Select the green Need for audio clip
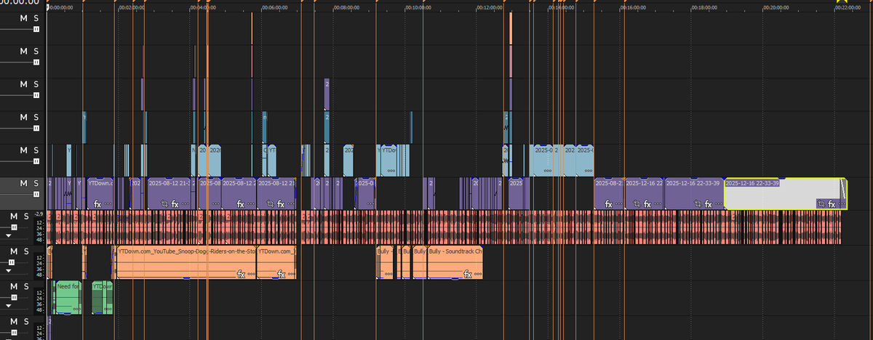The height and width of the screenshot is (340, 873). (x=68, y=297)
